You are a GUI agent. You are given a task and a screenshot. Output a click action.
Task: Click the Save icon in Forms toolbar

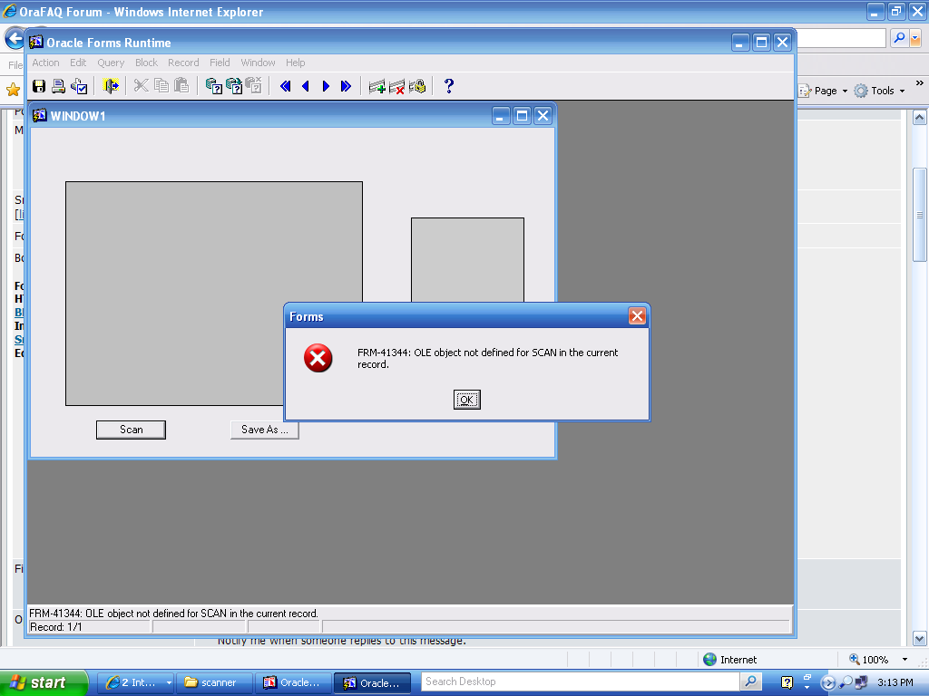[x=39, y=86]
